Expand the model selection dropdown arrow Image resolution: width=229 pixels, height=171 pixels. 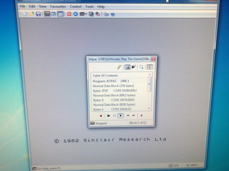pyautogui.click(x=86, y=14)
